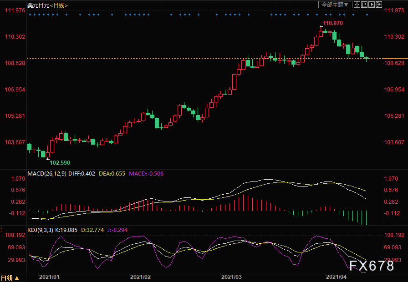Click the 2021/03 date on the time axis
The width and height of the screenshot is (408, 282).
[x=231, y=277]
